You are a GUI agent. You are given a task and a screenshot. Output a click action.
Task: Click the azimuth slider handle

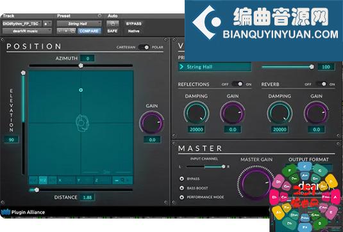click(81, 65)
